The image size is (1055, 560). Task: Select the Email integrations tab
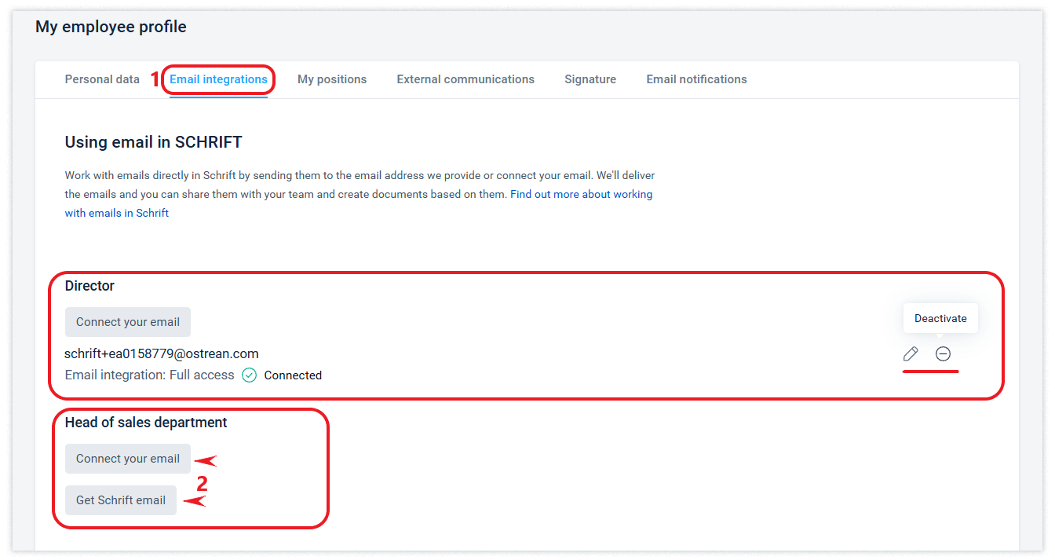tap(219, 79)
